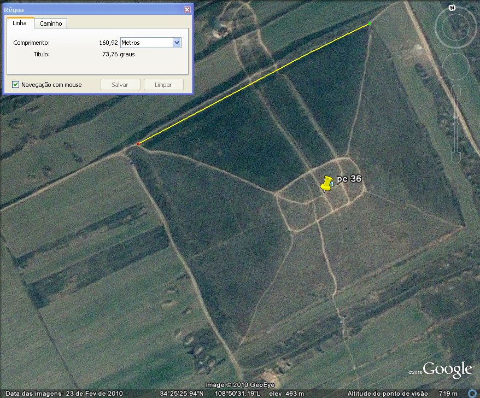Viewport: 480px width, 398px height.
Task: Click the Look joystick ring under the N
Action: [x=455, y=27]
